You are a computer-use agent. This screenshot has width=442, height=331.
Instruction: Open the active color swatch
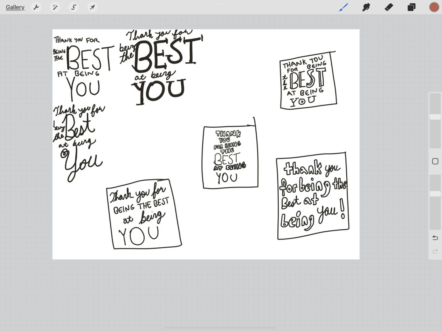434,7
